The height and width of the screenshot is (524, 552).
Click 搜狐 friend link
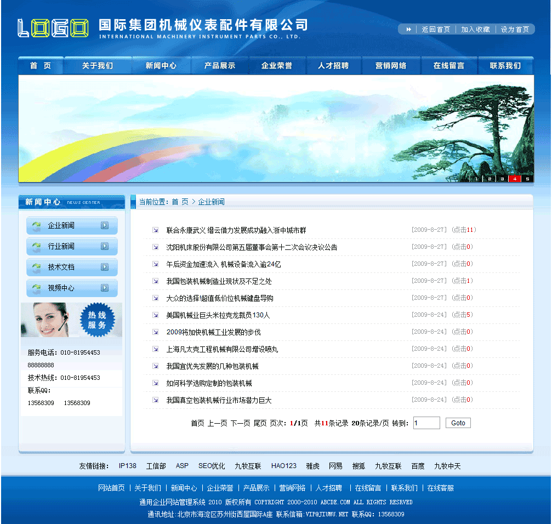tap(358, 466)
